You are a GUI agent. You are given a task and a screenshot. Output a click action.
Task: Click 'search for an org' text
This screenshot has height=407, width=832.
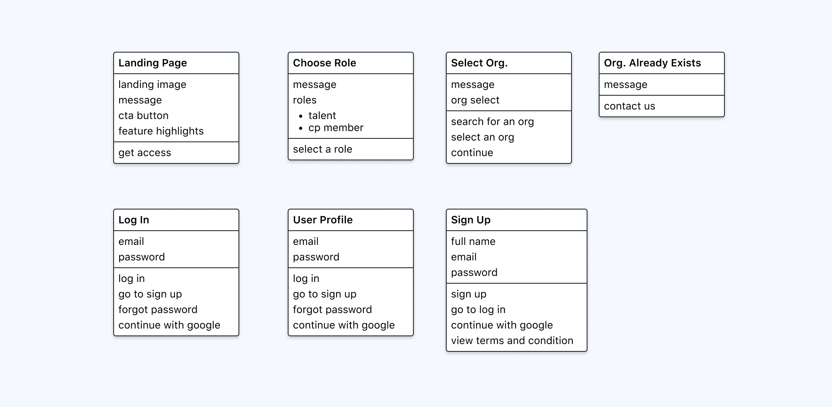point(492,122)
